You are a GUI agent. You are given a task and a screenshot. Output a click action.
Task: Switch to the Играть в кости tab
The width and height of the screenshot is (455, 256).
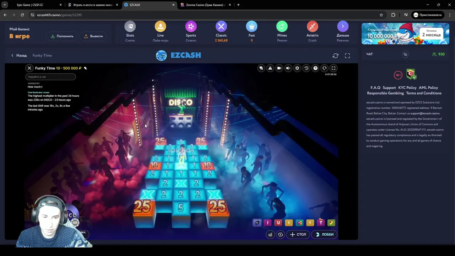pyautogui.click(x=93, y=5)
